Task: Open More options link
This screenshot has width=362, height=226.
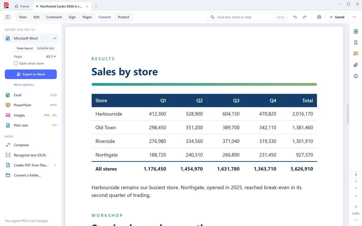Action: [24, 85]
